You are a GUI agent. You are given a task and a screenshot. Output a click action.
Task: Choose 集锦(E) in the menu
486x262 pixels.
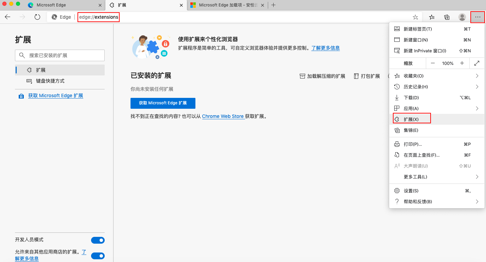click(x=437, y=130)
